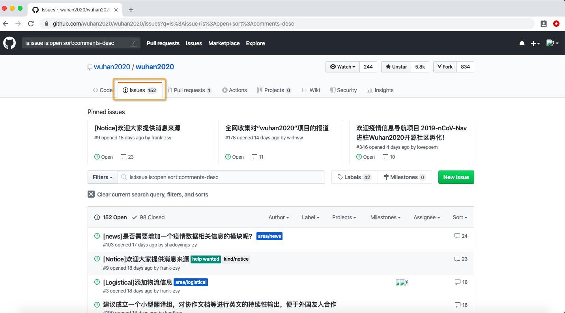Click the GitHub octocat logo
565x313 pixels.
[9, 43]
